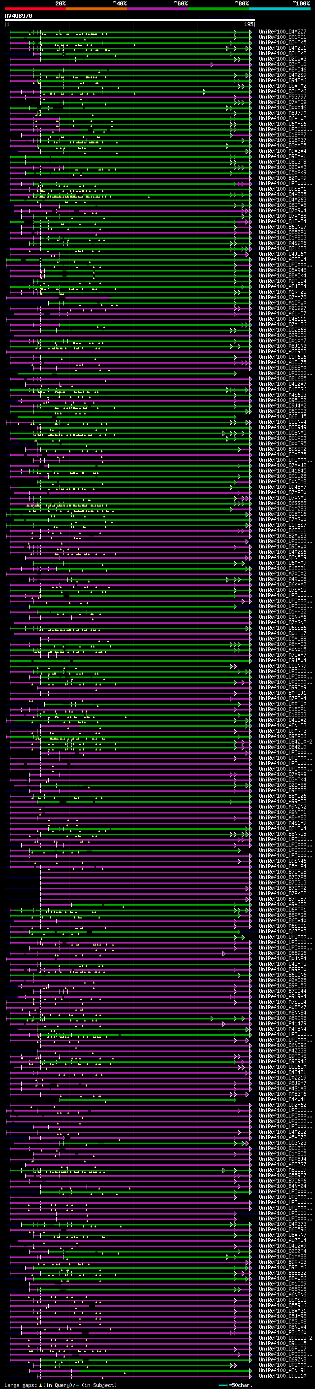Select hit label UniRef100_Q559T7
315x1389 pixels.
283,1176
